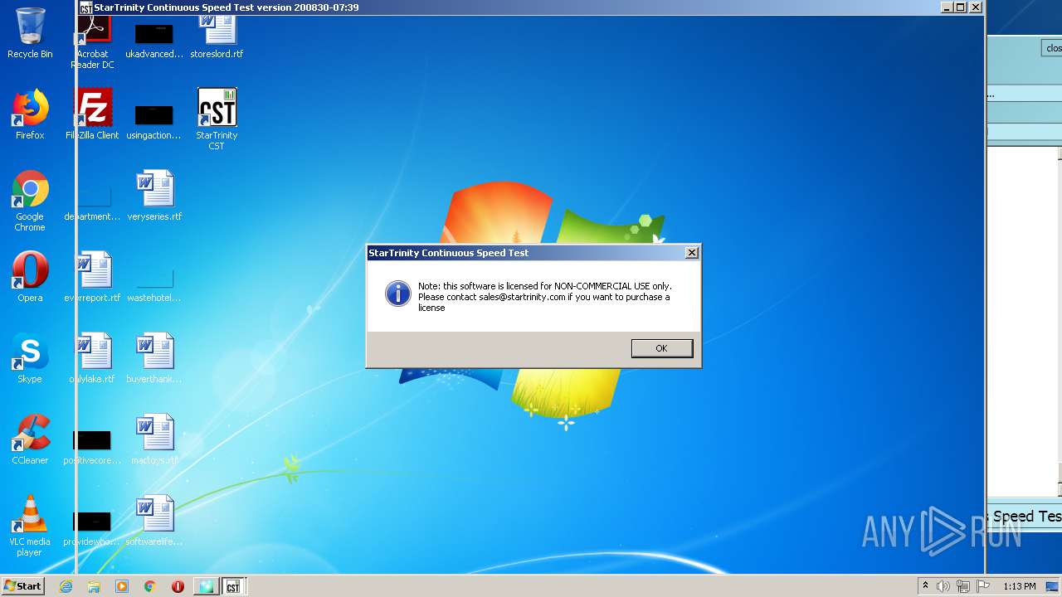
Task: Open the volume control in the tray
Action: (943, 586)
